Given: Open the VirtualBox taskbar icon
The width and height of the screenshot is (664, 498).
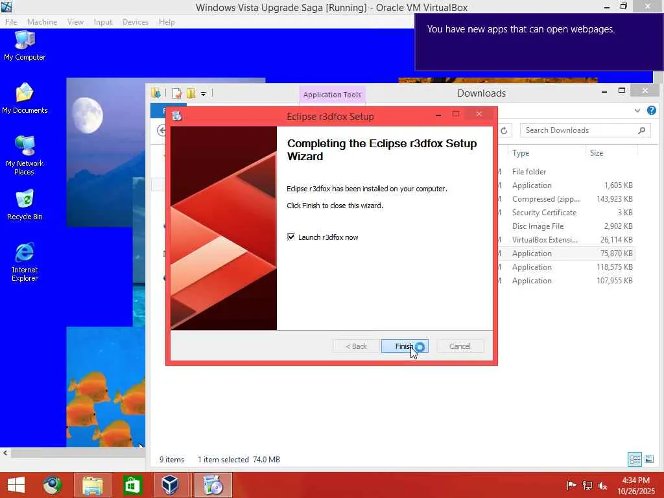Looking at the screenshot, I should pos(171,485).
